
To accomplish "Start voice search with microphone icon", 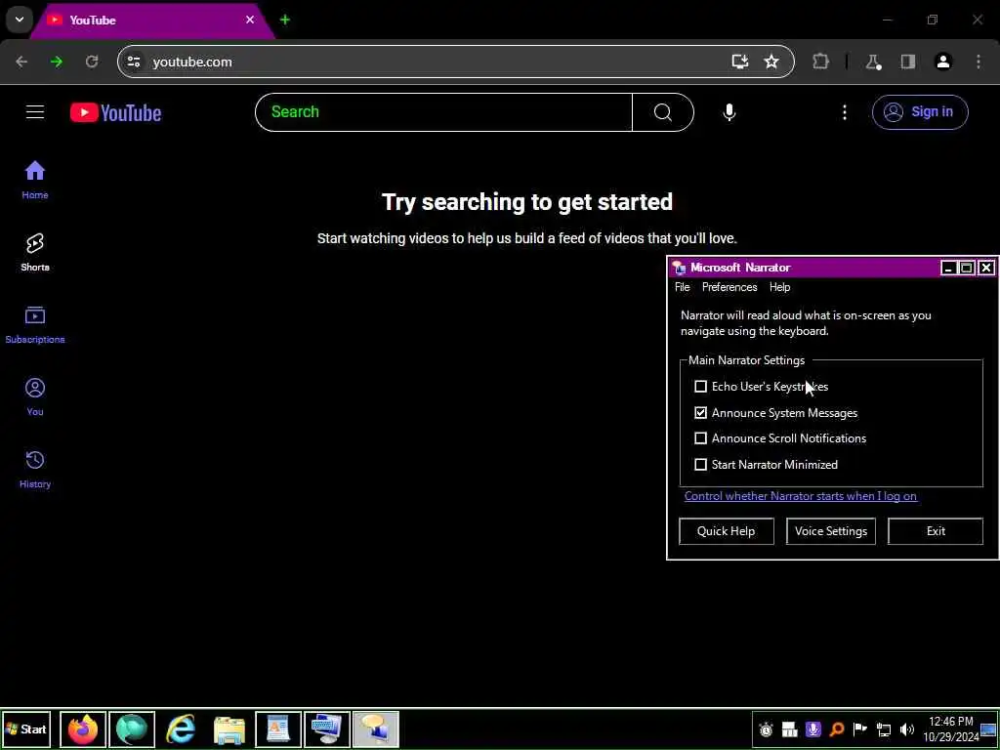I will click(x=729, y=112).
